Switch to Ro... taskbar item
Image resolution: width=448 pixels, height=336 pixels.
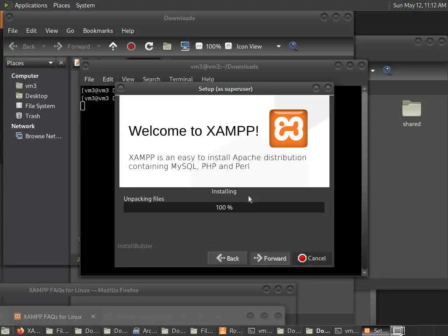click(231, 331)
